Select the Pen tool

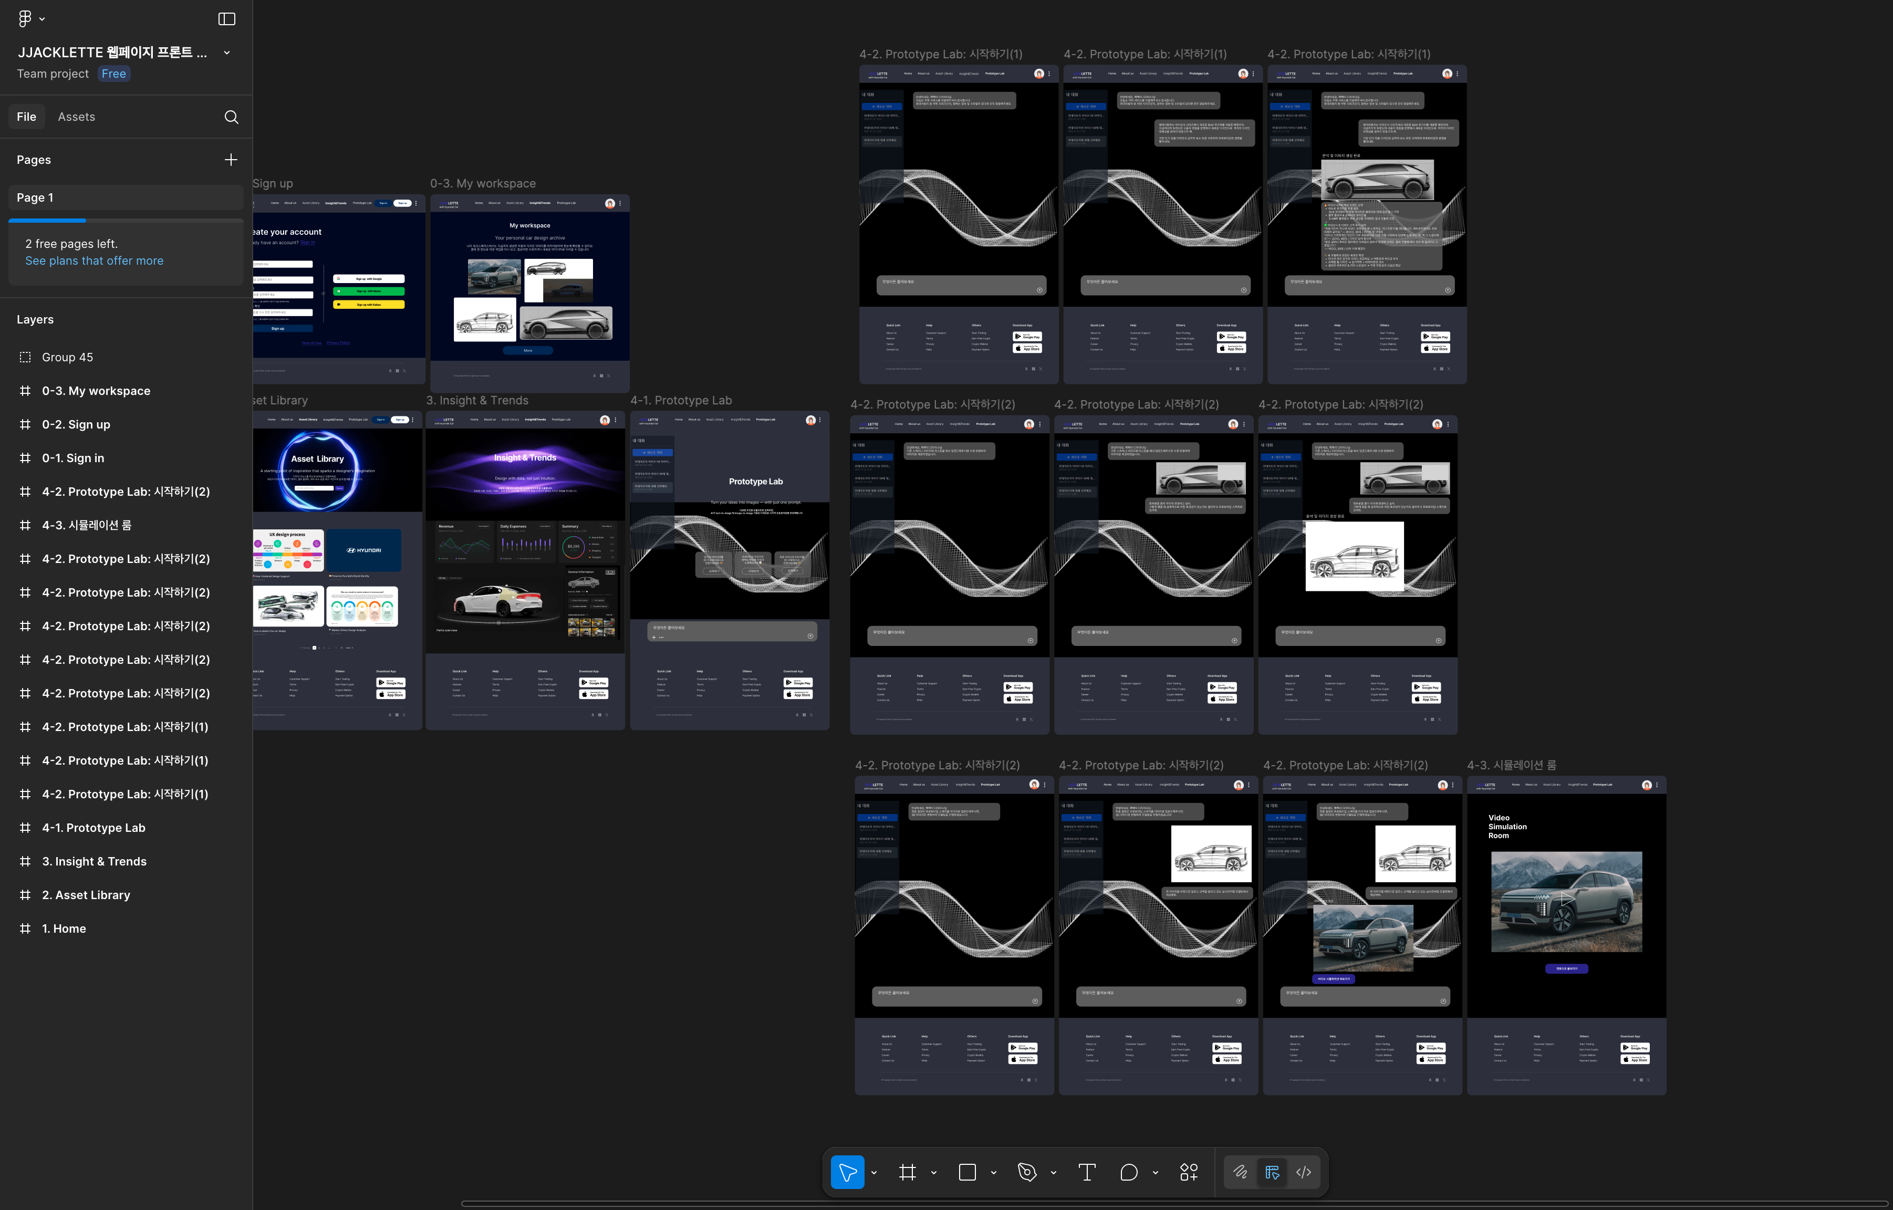[x=1027, y=1172]
